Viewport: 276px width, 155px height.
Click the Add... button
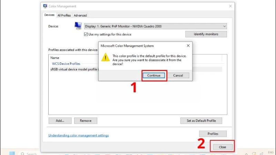(60, 121)
